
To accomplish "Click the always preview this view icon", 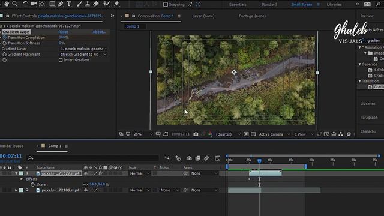I will coord(121,134).
